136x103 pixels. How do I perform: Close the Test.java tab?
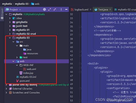(110, 9)
